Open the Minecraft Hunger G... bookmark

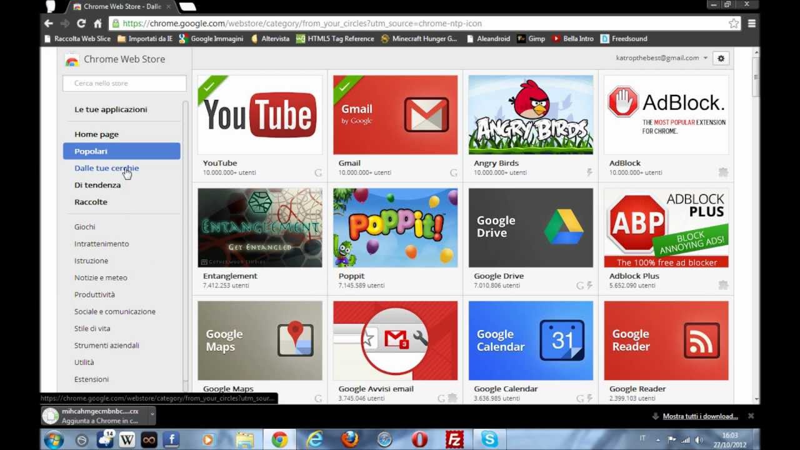click(x=419, y=39)
